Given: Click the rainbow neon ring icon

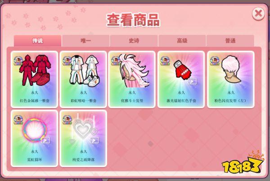Looking at the screenshot, I should (35, 129).
